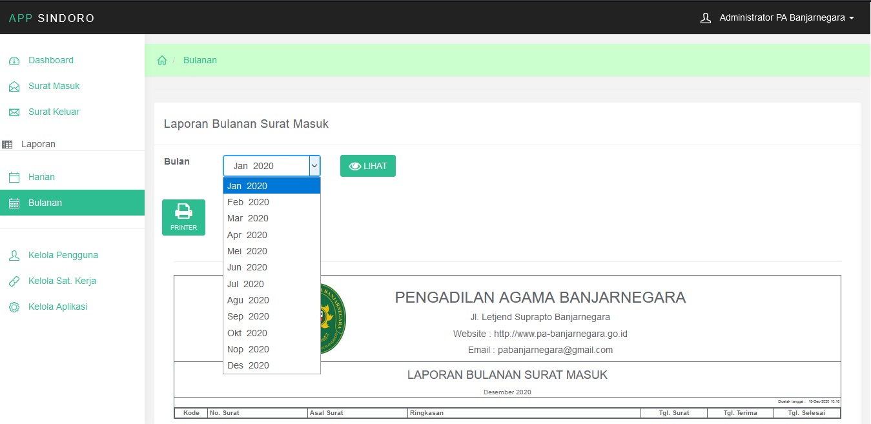Click the Bulanan breadcrumb link

coord(200,60)
